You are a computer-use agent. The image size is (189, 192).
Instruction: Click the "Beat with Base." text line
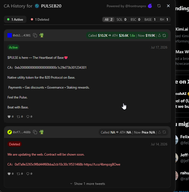tap(18, 107)
